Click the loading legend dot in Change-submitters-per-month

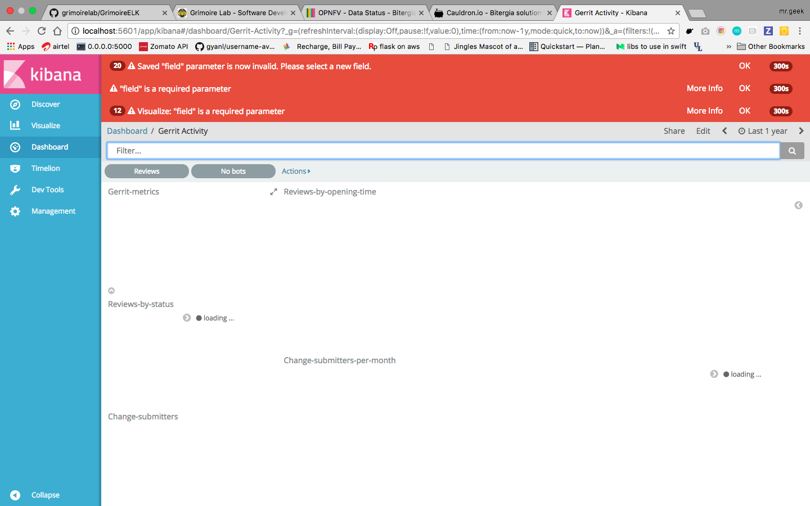(x=726, y=374)
